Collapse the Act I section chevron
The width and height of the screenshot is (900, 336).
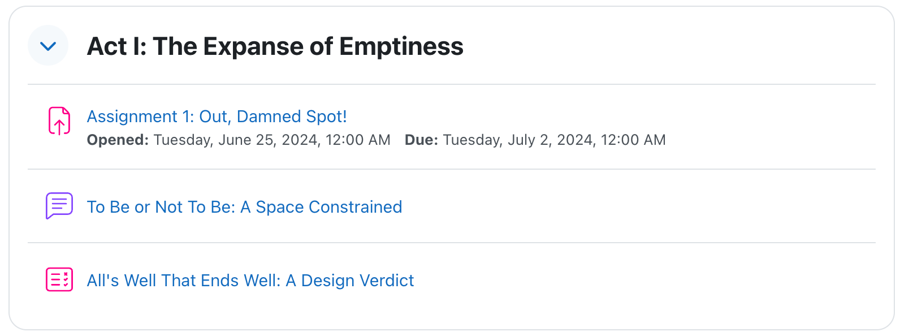coord(48,46)
